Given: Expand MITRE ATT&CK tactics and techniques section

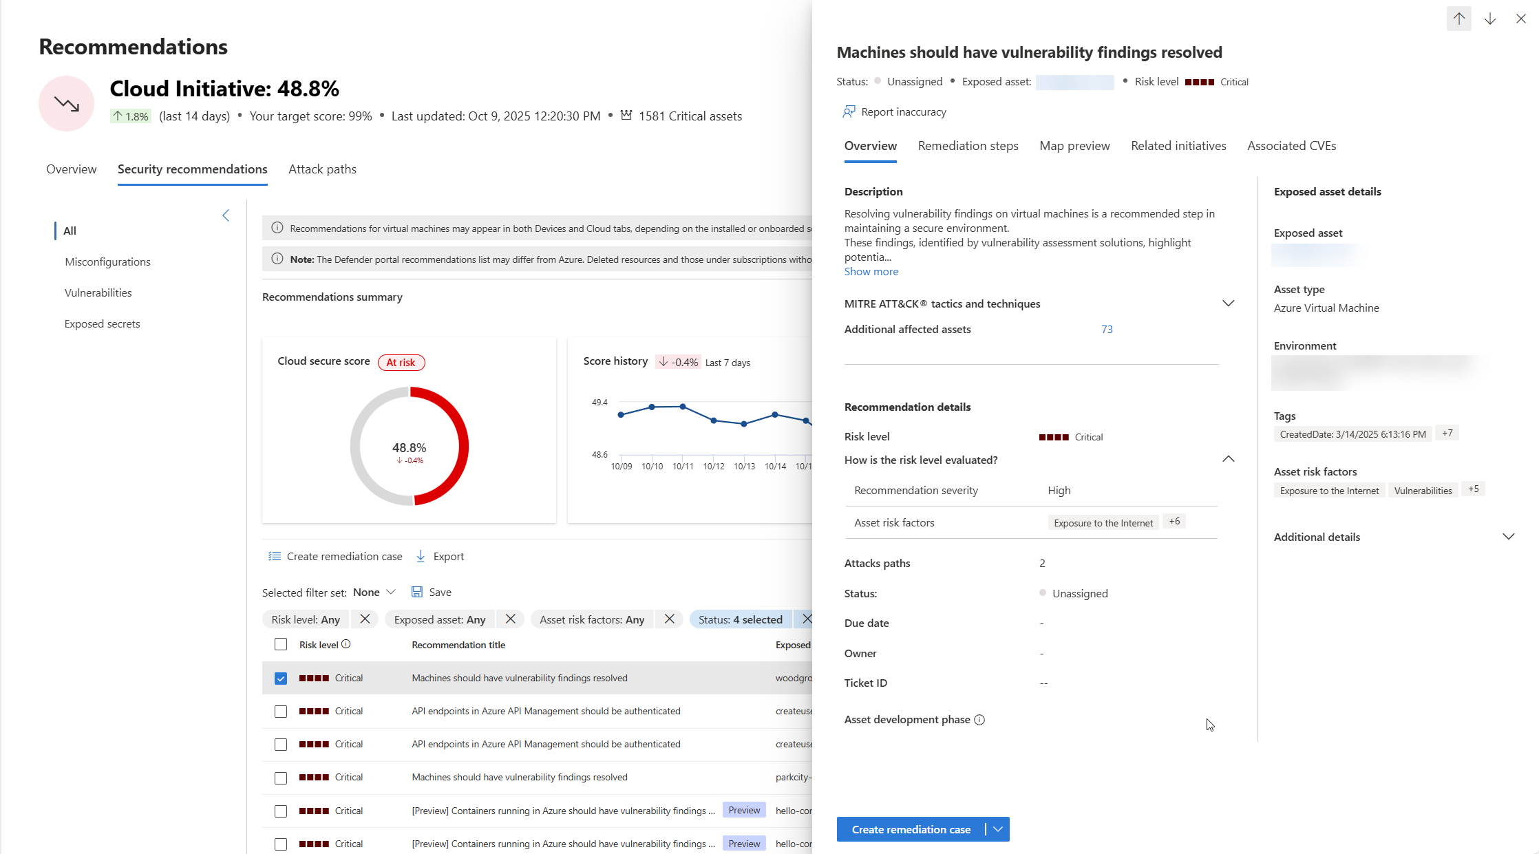Looking at the screenshot, I should [x=1228, y=303].
